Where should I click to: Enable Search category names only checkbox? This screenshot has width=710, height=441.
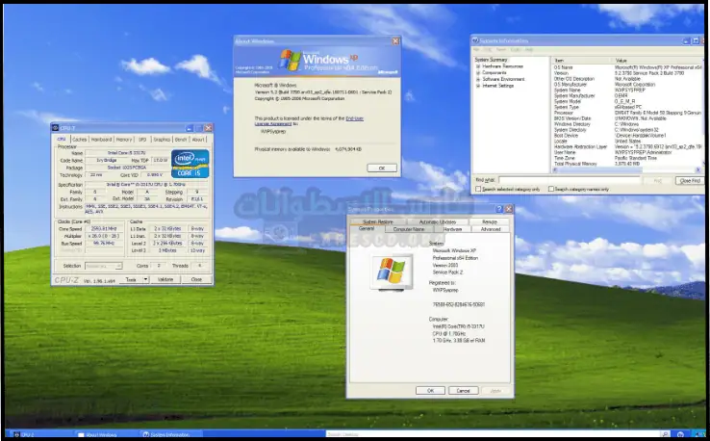point(550,189)
